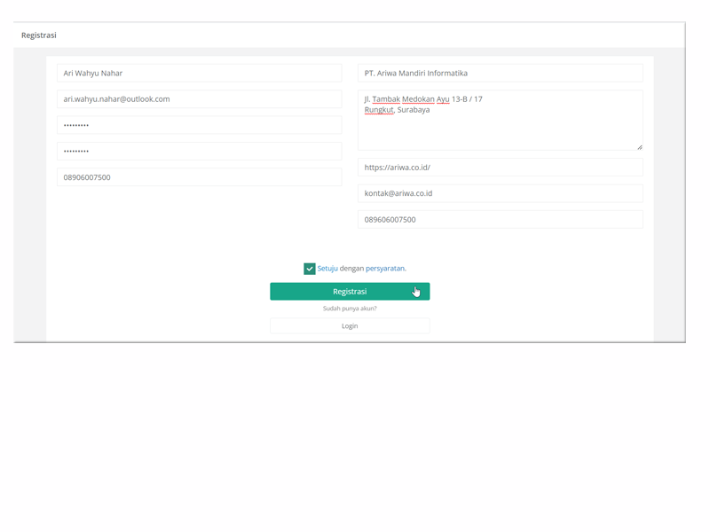Open the persyaratan terms link
This screenshot has width=710, height=532.
[385, 269]
